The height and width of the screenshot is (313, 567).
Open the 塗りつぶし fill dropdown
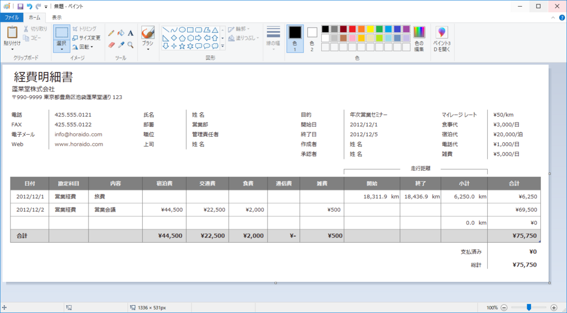pos(244,38)
